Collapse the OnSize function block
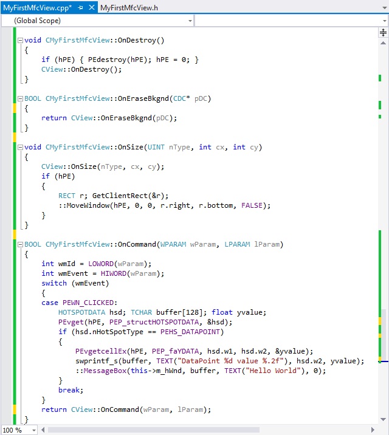Viewport: 389px width, 435px height. 20,147
